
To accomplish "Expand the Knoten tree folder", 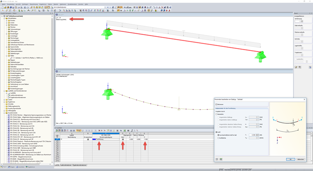I will (x=7, y=21).
